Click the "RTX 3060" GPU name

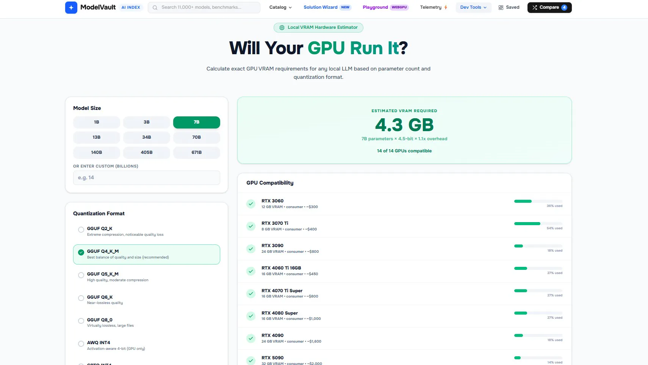point(272,201)
